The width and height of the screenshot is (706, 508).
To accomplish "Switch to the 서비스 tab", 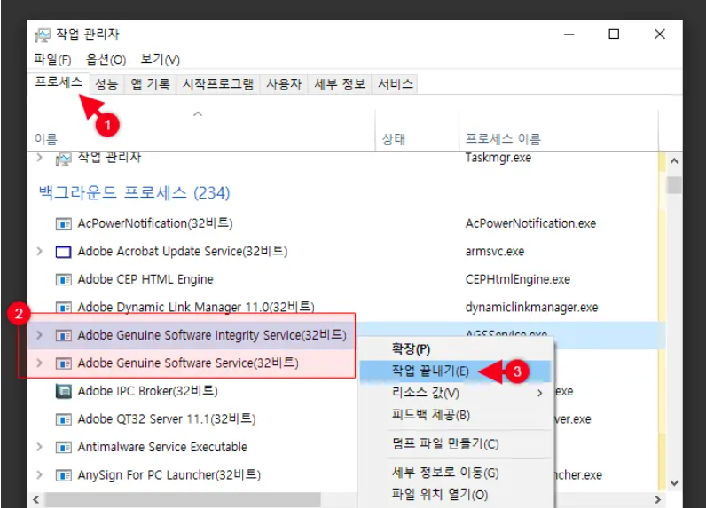I will [396, 84].
